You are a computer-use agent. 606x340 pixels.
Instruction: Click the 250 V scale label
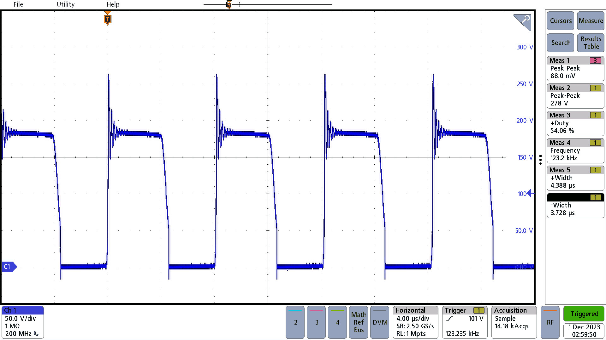[x=525, y=84]
